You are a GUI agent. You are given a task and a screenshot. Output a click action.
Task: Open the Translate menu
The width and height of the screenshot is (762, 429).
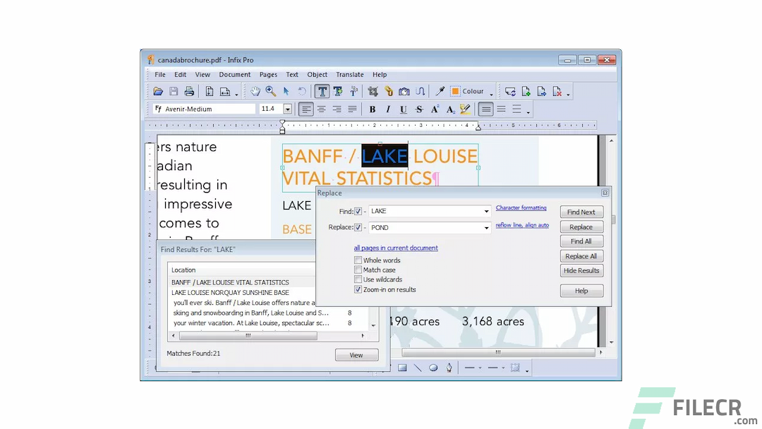(x=350, y=74)
